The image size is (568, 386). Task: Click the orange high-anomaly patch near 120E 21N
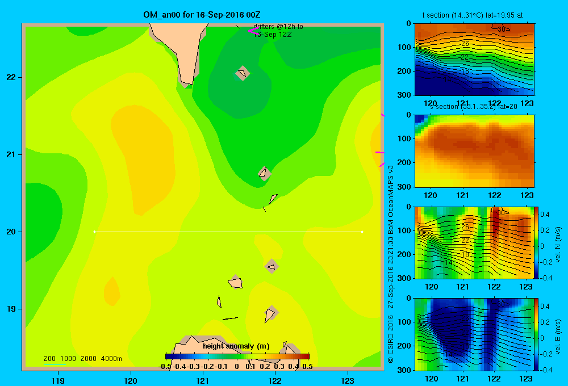(x=145, y=160)
